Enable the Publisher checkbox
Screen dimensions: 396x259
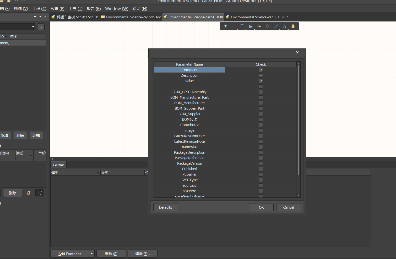click(x=261, y=174)
